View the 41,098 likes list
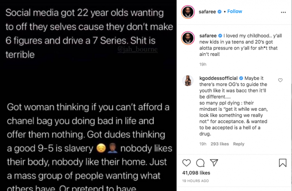The height and width of the screenshot is (191, 292). coord(195,173)
